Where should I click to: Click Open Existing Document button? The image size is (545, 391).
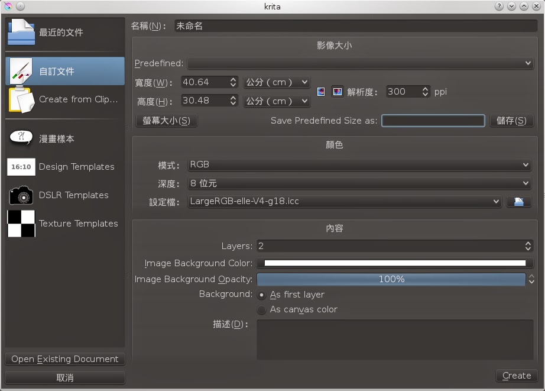click(65, 359)
